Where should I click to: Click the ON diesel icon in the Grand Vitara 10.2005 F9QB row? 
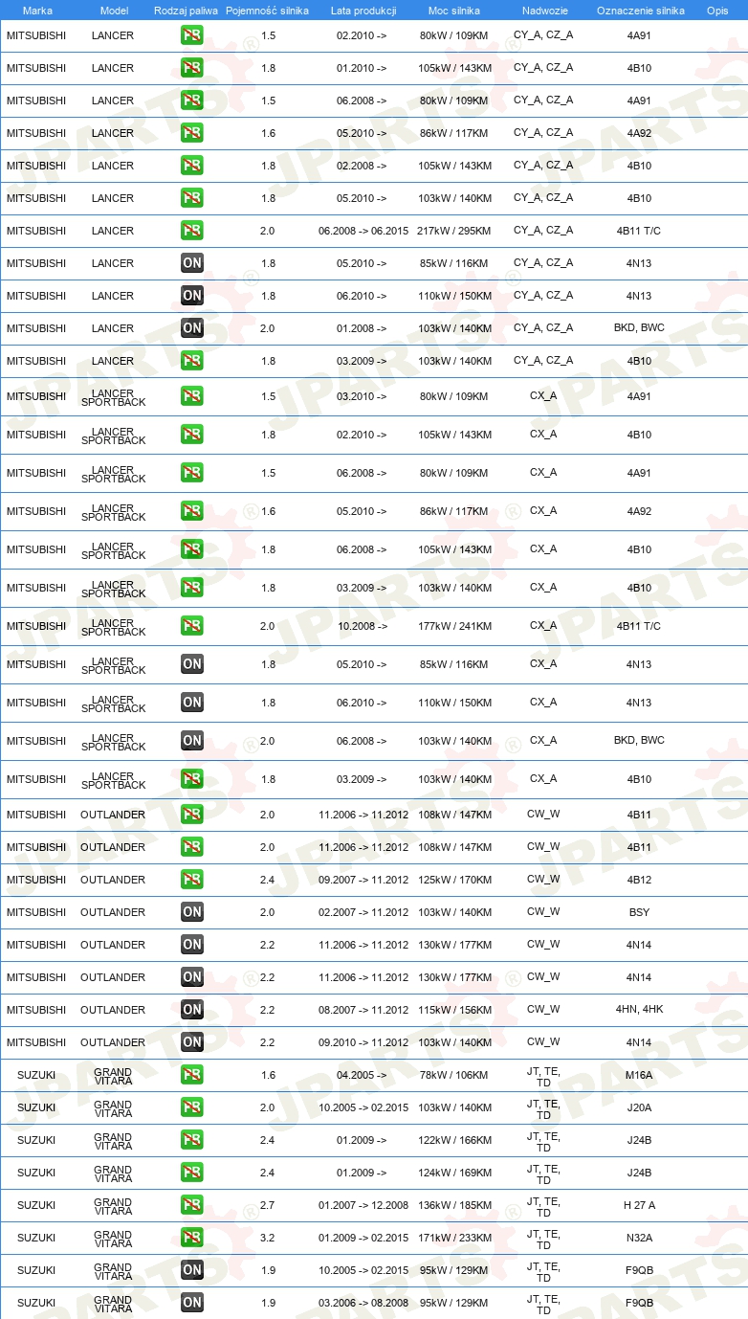(191, 1270)
